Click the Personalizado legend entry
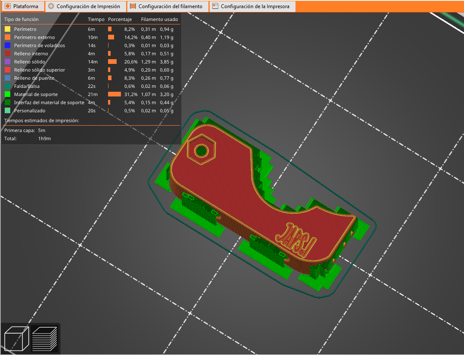The height and width of the screenshot is (355, 464). [x=29, y=111]
